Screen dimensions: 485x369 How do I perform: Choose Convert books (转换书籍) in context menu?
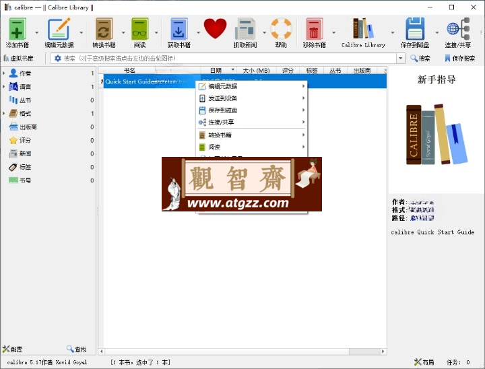pyautogui.click(x=251, y=135)
